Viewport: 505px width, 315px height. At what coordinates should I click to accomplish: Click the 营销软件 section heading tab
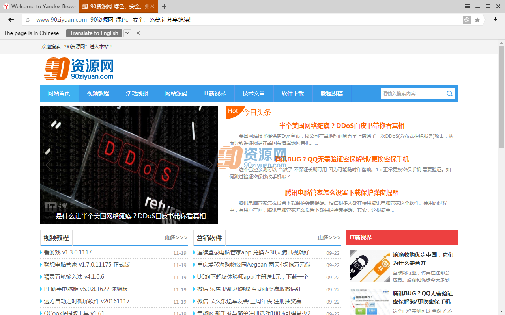(x=209, y=238)
